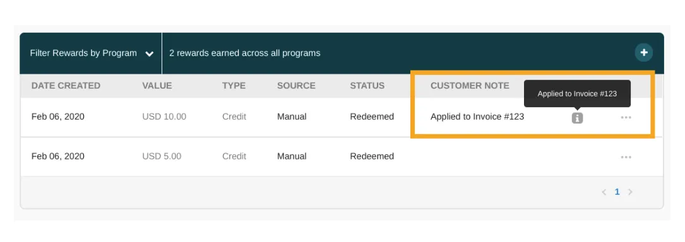The height and width of the screenshot is (242, 685).
Task: Click the USD 5.00 value cell
Action: [162, 156]
